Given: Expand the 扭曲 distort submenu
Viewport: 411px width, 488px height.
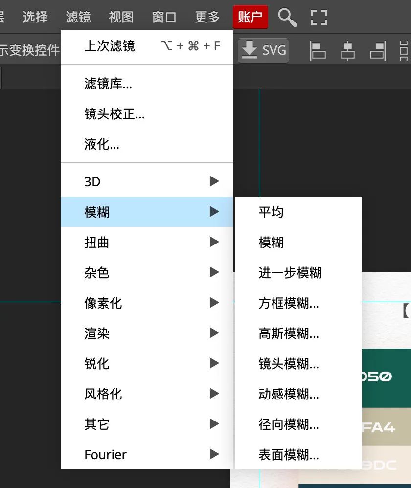Looking at the screenshot, I should pos(147,243).
